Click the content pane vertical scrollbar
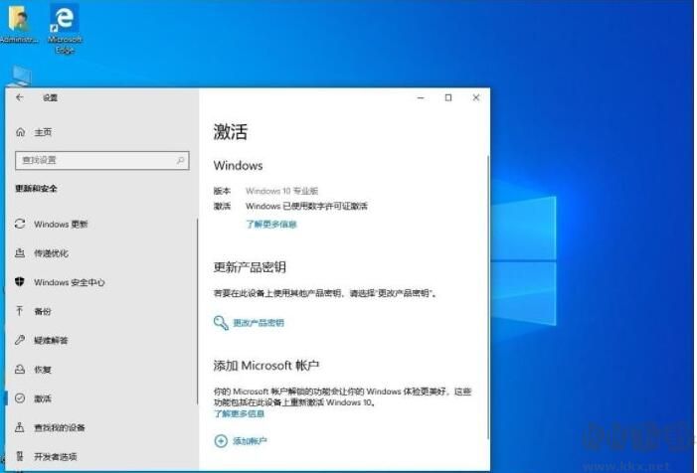Screen dimensions: 697x473 click(488, 297)
